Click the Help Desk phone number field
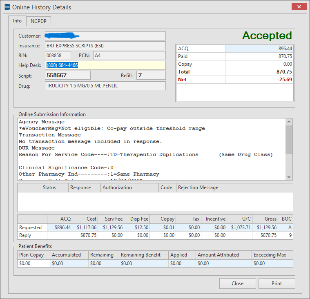 point(105,65)
